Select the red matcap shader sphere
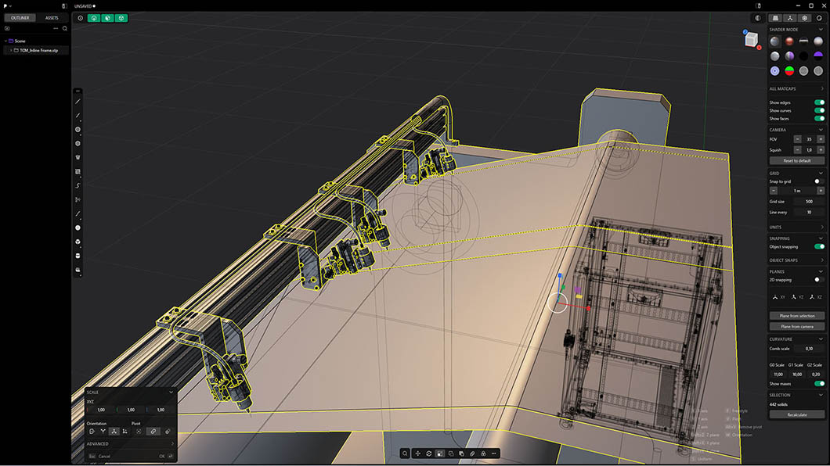The height and width of the screenshot is (466, 830). pyautogui.click(x=789, y=41)
